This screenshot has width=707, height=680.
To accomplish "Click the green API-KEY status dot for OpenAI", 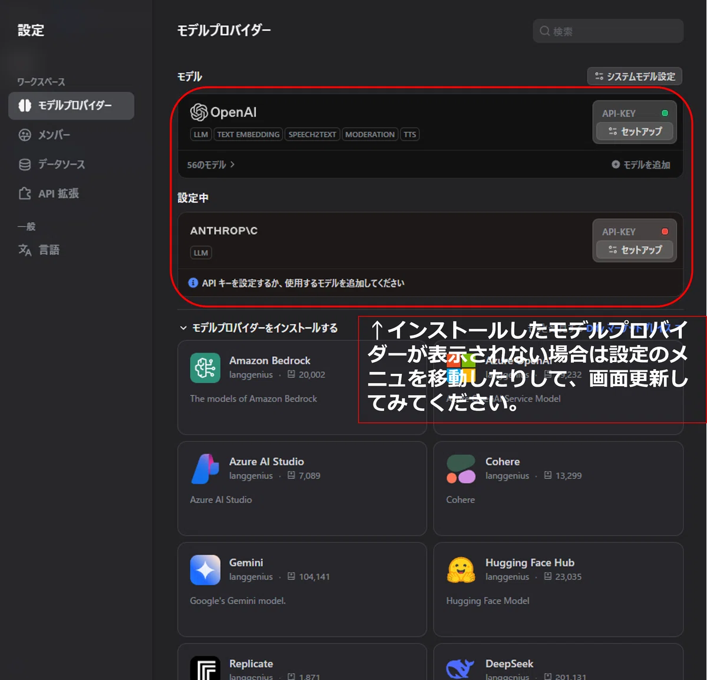I will tap(665, 113).
